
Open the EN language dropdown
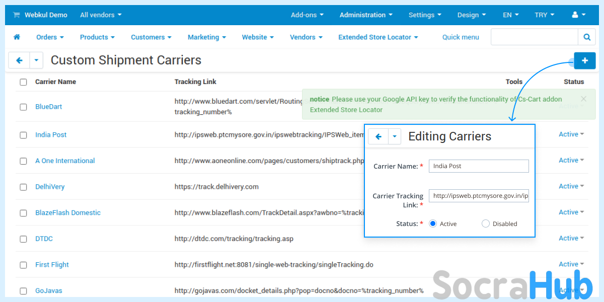[511, 15]
